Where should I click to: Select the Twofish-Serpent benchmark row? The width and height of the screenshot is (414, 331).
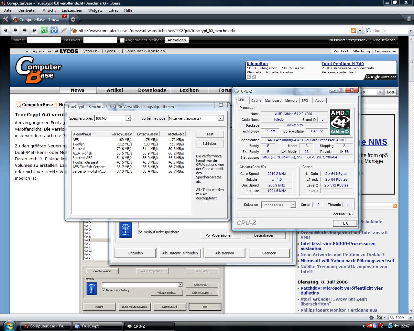pyautogui.click(x=129, y=162)
